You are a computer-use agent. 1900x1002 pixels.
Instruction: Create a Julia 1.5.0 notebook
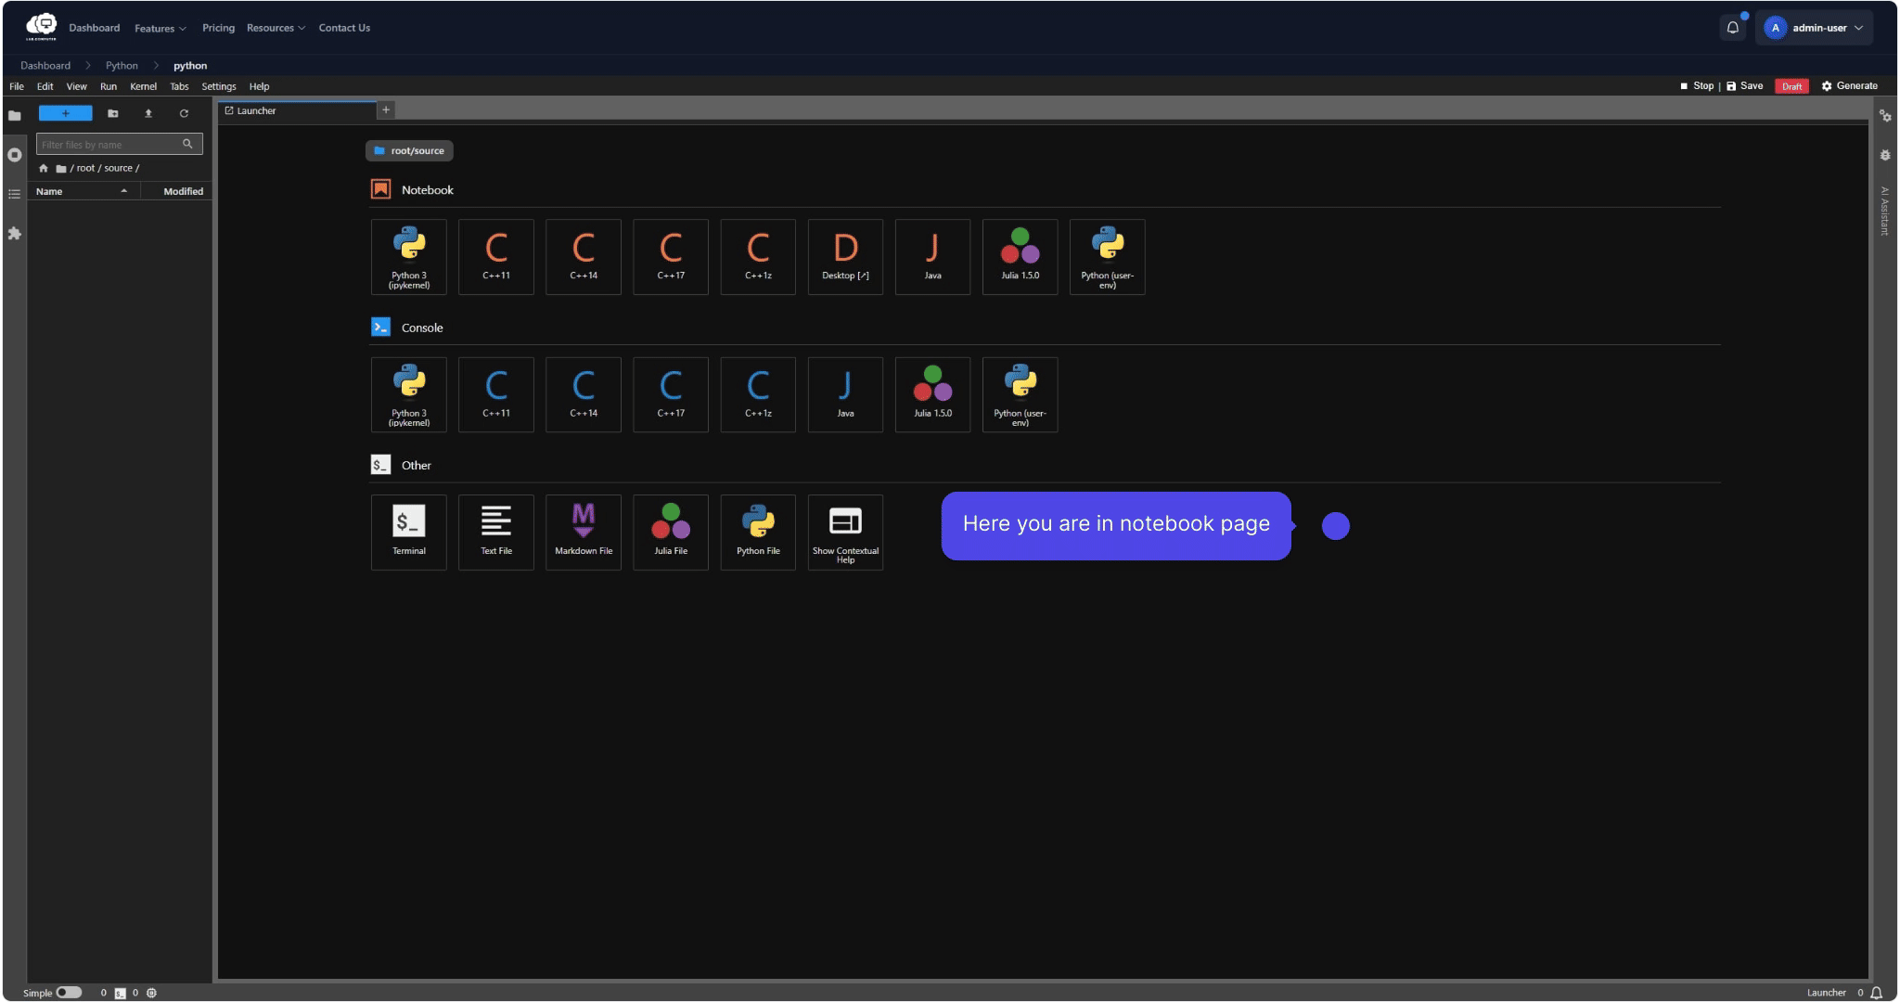tap(1020, 257)
